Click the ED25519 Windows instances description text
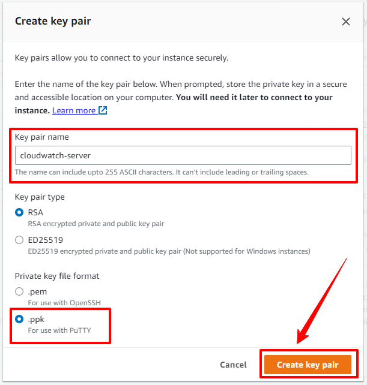367x385 pixels. pyautogui.click(x=169, y=251)
